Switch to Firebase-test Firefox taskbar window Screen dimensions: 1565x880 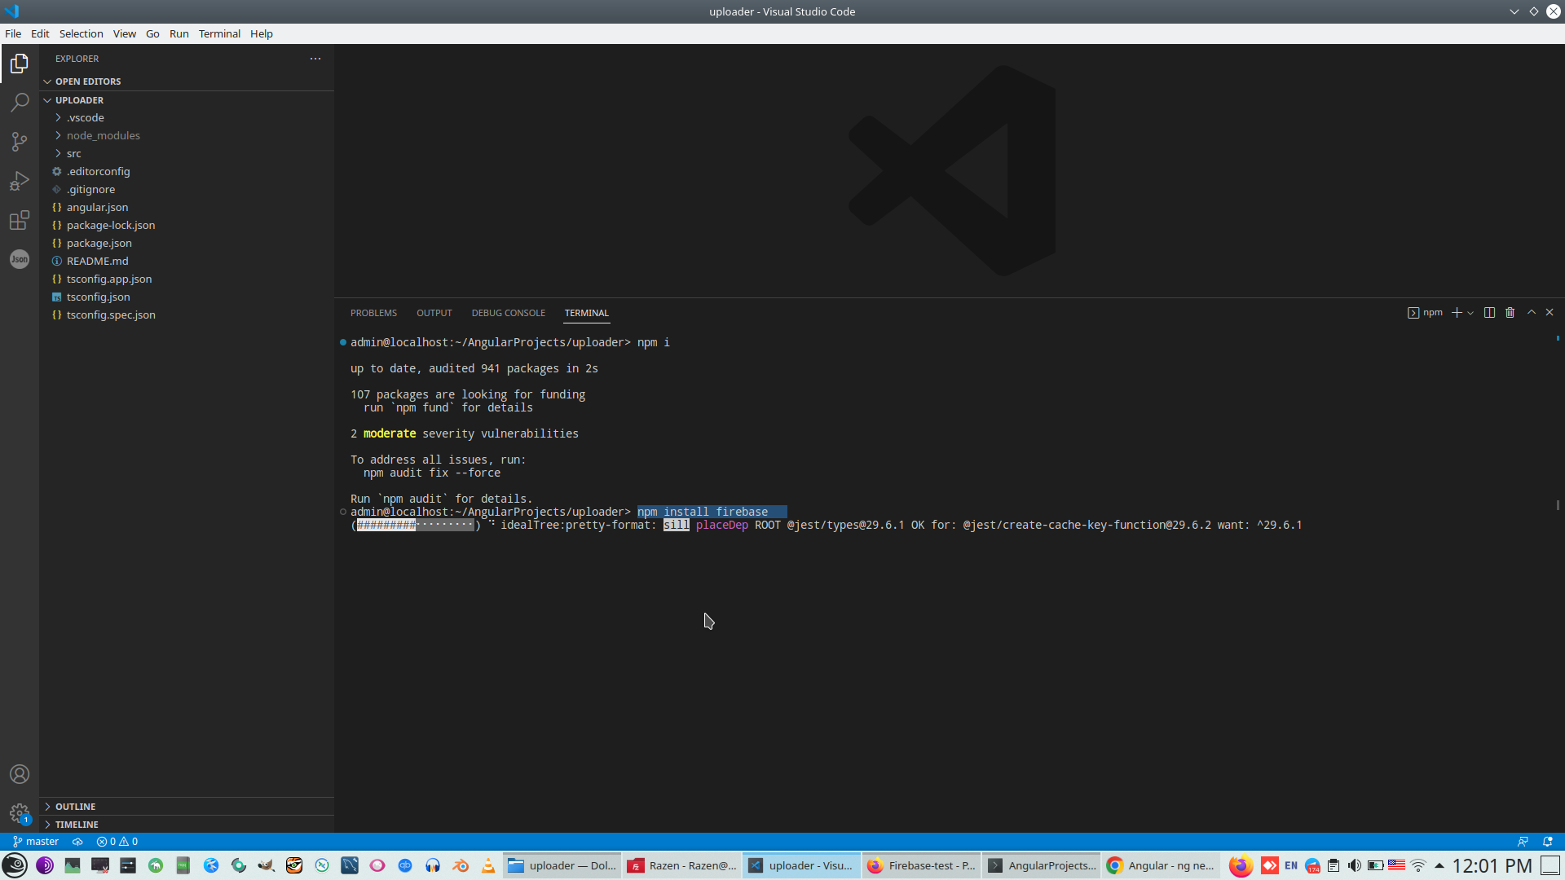(921, 865)
